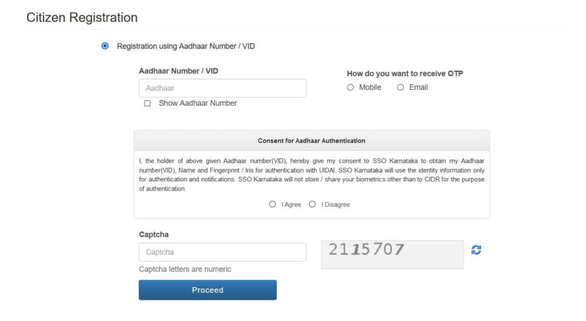Click the 'Registration using Aadhaar Number / VID' label text
The height and width of the screenshot is (321, 586).
(185, 46)
